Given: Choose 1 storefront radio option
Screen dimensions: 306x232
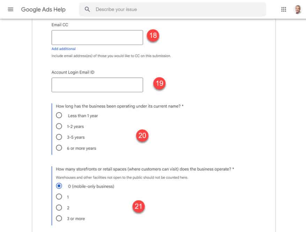Looking at the screenshot, I should pos(59,197).
